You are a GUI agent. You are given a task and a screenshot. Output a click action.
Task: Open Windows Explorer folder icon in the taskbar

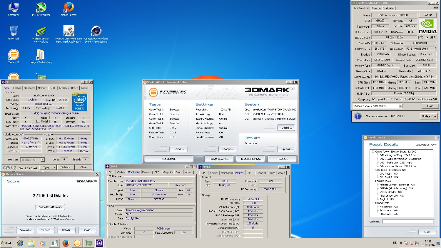point(31,243)
